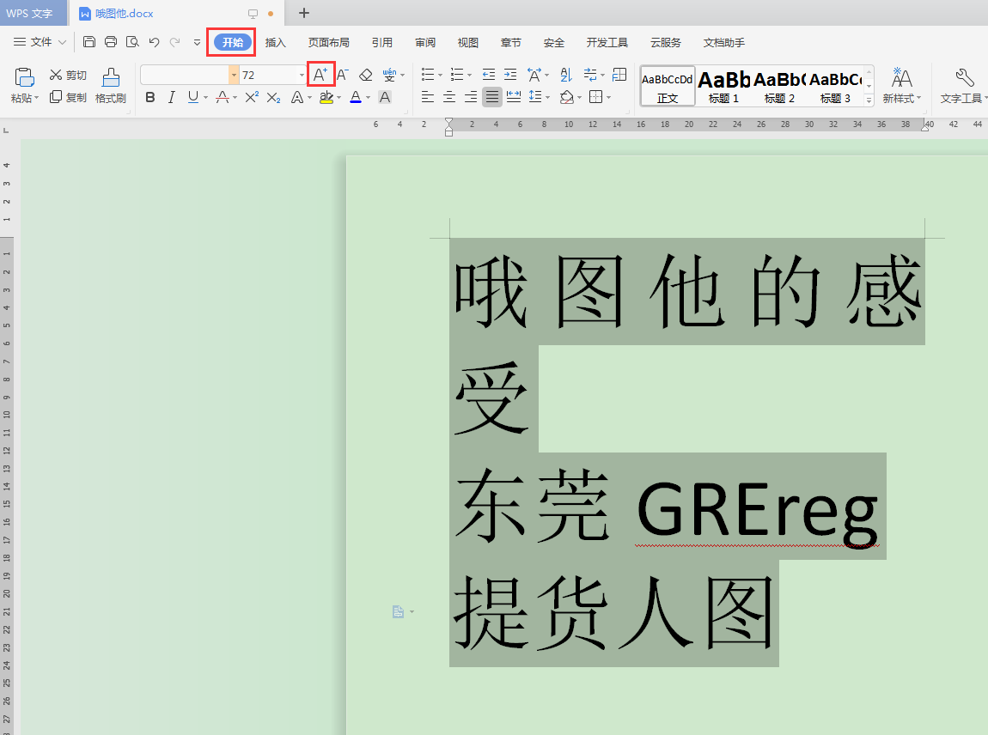Click the Paste clipboard icon

click(24, 77)
